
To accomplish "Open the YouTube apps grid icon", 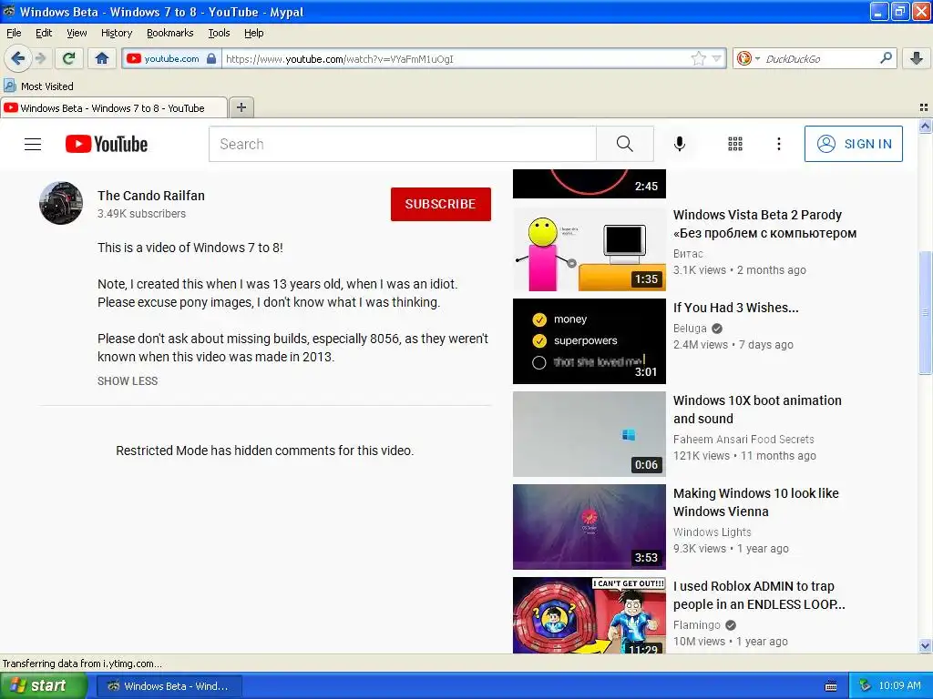I will pyautogui.click(x=735, y=144).
